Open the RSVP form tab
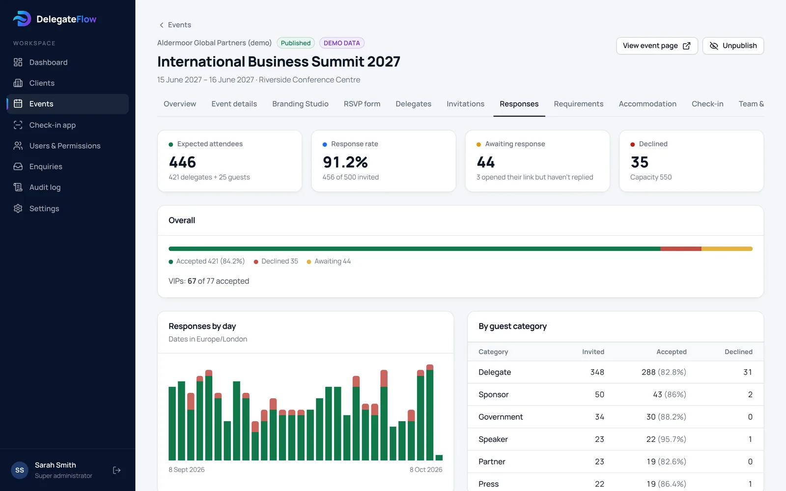The height and width of the screenshot is (491, 786). tap(362, 104)
